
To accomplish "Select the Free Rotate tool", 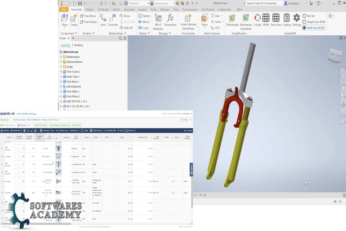I will (x=88, y=22).
